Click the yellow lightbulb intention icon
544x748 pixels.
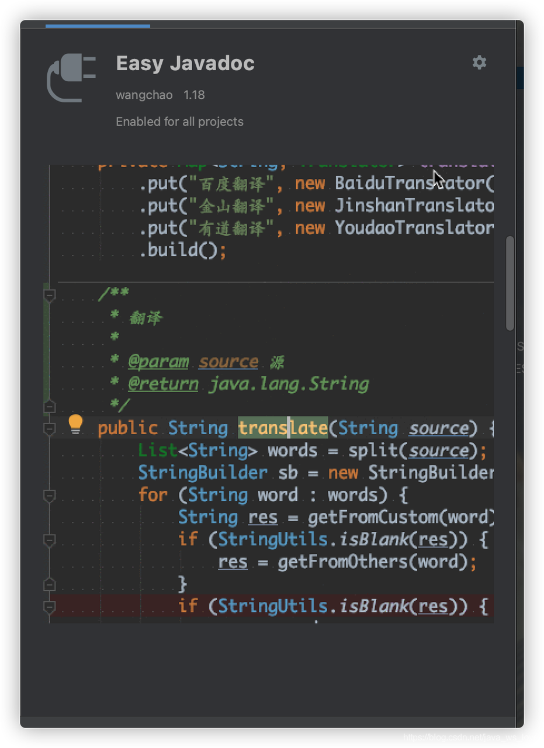[x=75, y=424]
